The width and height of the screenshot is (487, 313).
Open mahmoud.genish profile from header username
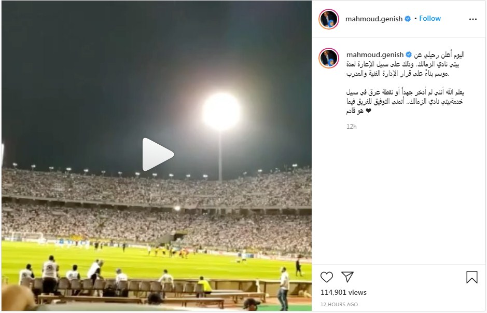click(374, 19)
